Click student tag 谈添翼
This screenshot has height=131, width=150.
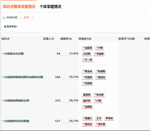point(87,54)
